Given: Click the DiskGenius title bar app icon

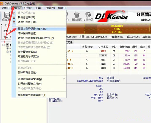Looking at the screenshot, I should (2, 4).
